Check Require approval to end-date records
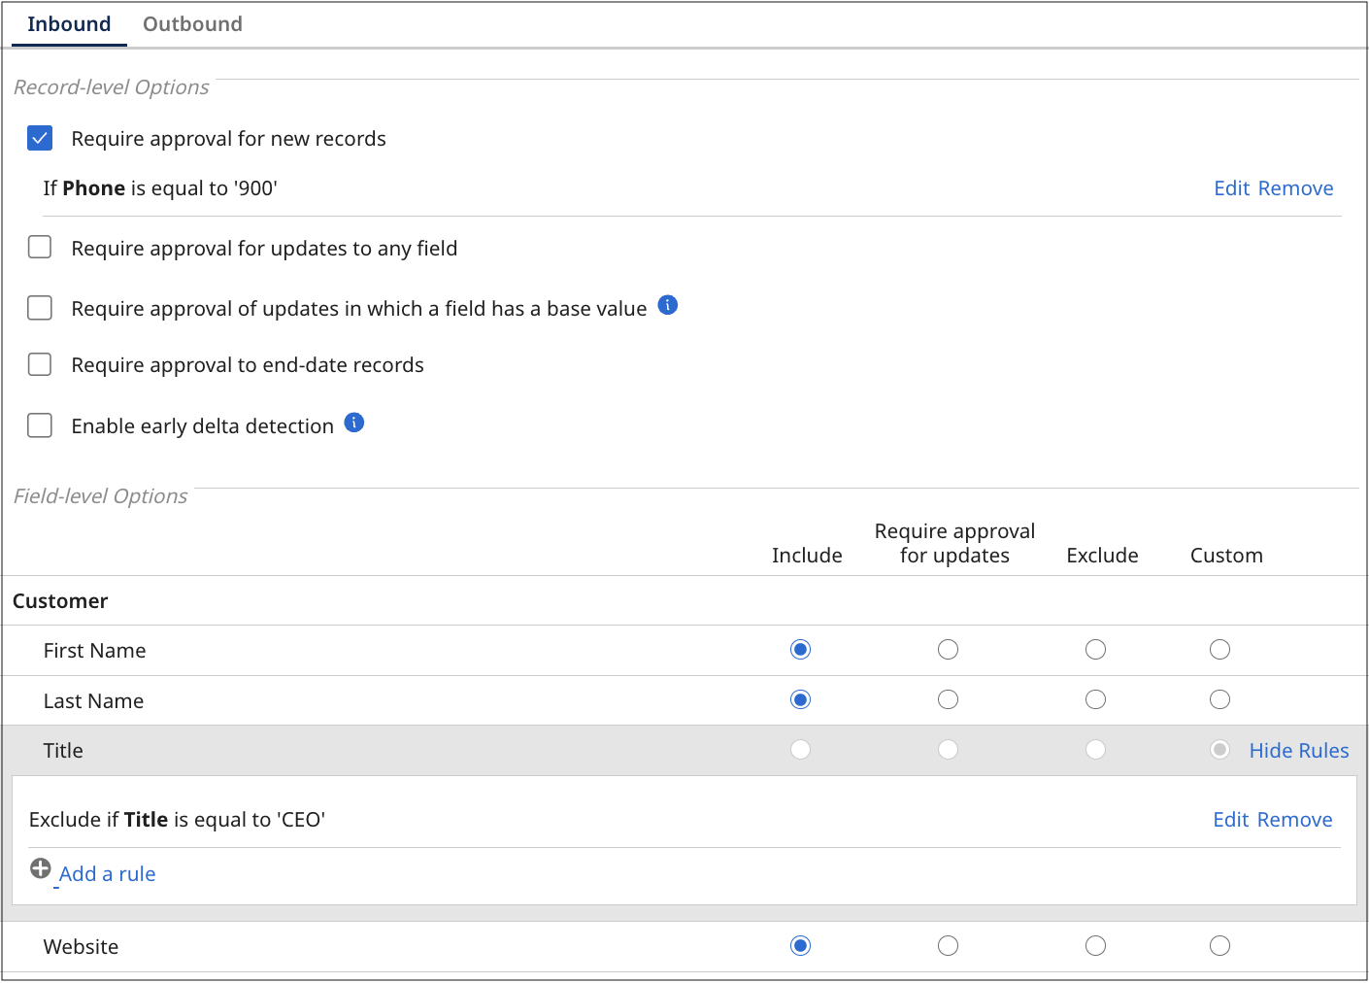Image resolution: width=1369 pixels, height=983 pixels. pos(40,364)
